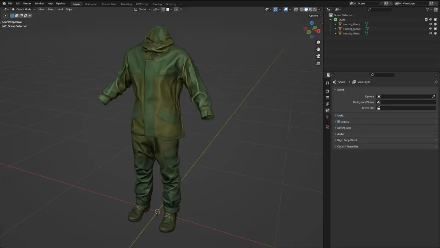Viewport: 440px width, 248px height.
Task: Open the Object Mode dropdown
Action: click(x=23, y=10)
